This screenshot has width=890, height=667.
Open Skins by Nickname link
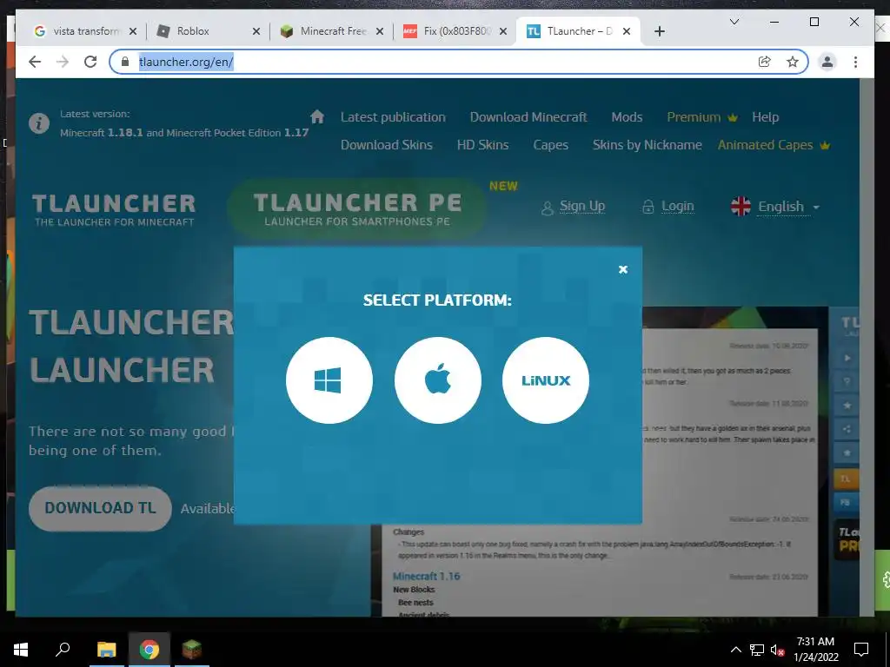click(x=647, y=145)
